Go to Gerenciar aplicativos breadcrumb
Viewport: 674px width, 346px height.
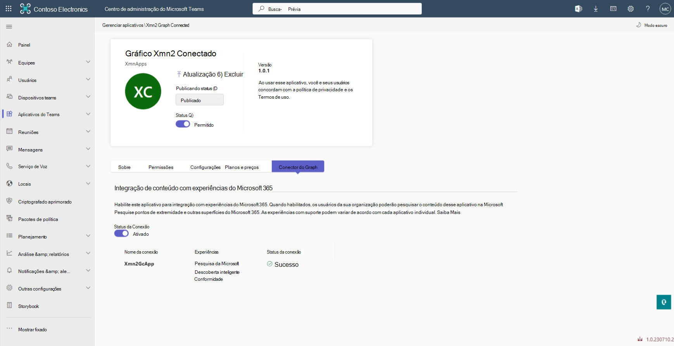pos(123,25)
